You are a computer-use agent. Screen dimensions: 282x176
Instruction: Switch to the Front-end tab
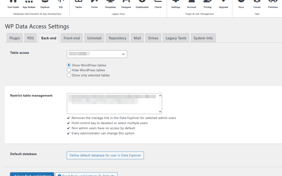(72, 38)
